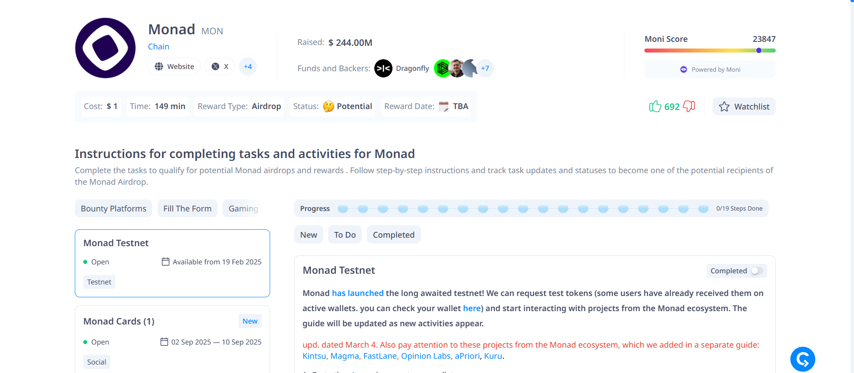
Task: Click the Monad project logo
Action: coord(105,48)
